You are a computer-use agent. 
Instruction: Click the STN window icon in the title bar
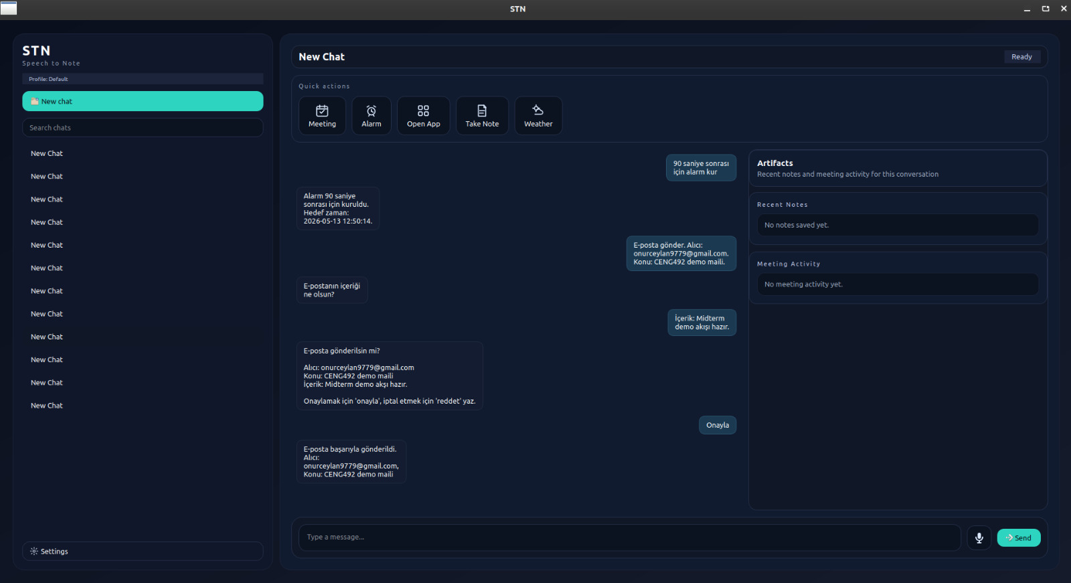click(9, 8)
